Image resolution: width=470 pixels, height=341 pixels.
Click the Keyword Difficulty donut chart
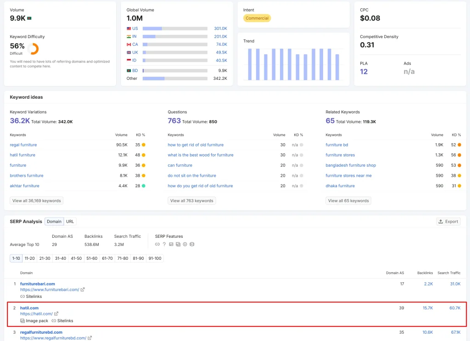(x=33, y=49)
